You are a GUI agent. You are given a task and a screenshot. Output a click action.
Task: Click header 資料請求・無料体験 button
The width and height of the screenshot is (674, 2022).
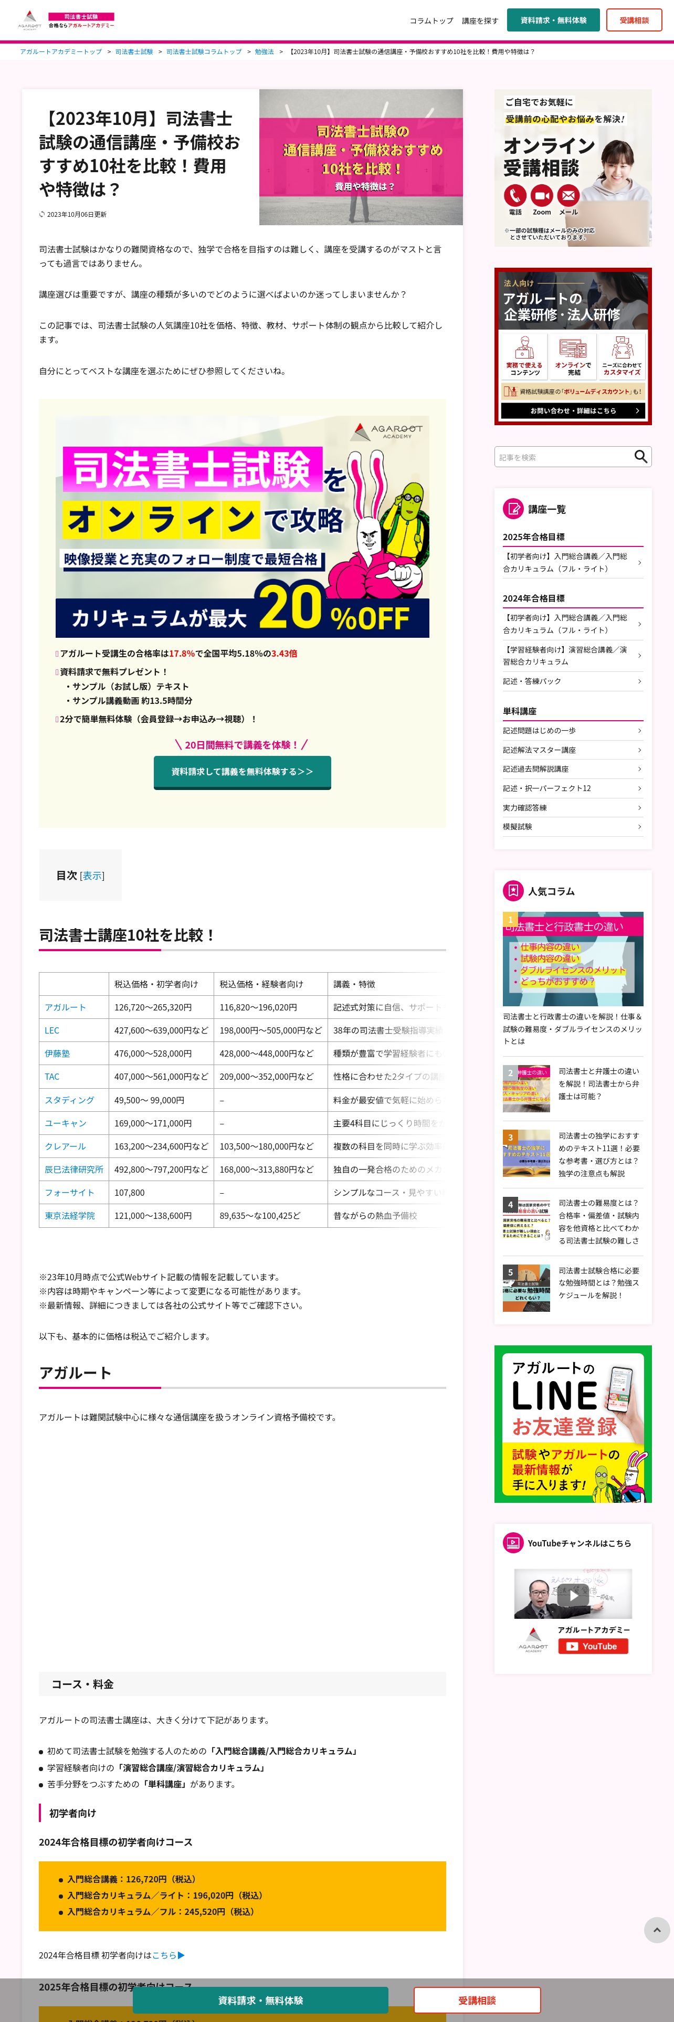(x=553, y=20)
